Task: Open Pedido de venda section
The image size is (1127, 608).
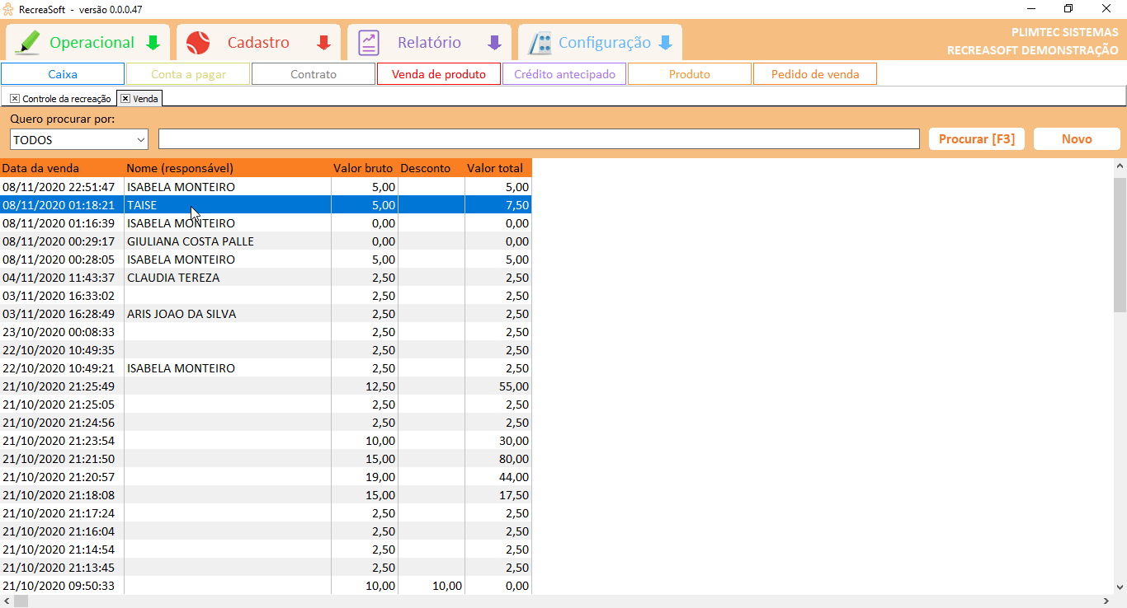Action: click(815, 74)
